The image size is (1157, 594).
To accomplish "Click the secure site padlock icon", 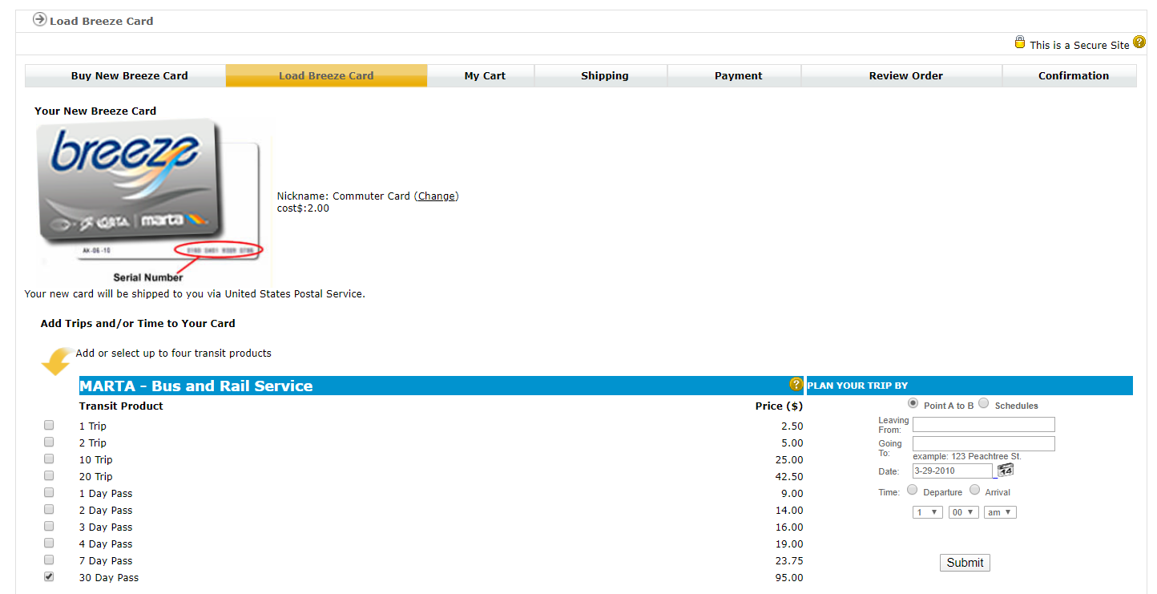I will 1019,42.
